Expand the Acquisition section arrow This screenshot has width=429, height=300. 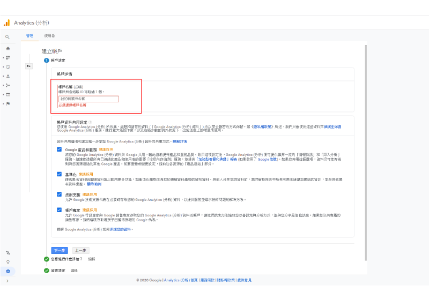click(3, 86)
